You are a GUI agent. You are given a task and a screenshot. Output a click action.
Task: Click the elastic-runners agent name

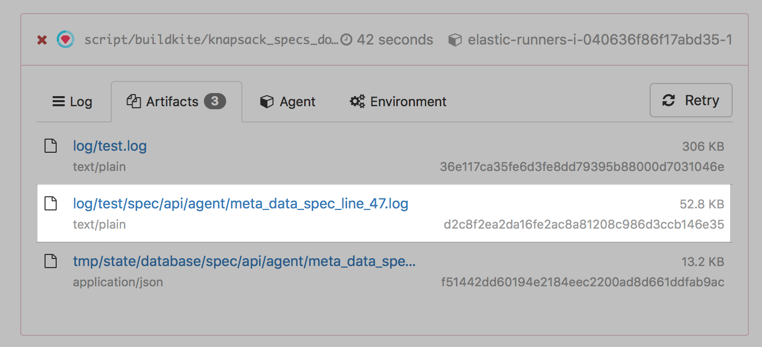tap(600, 39)
